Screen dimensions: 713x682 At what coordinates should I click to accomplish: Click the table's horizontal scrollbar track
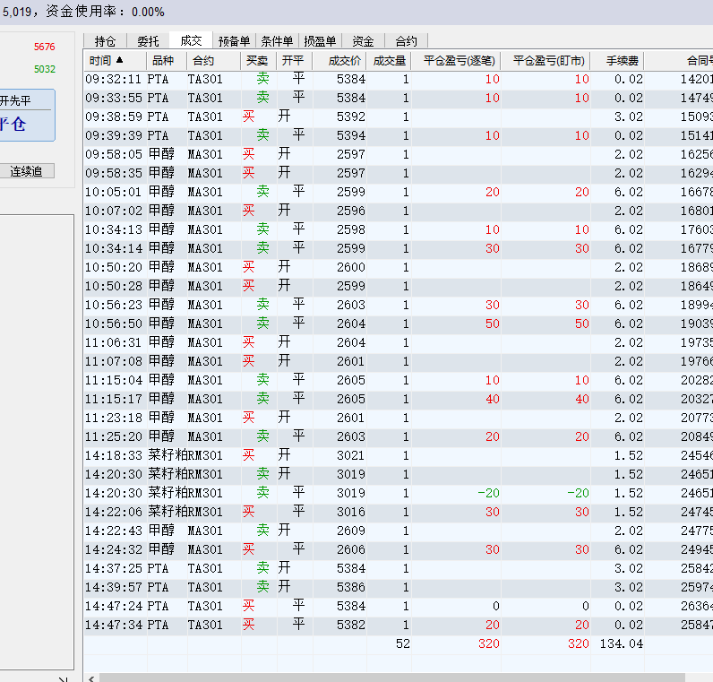392,678
